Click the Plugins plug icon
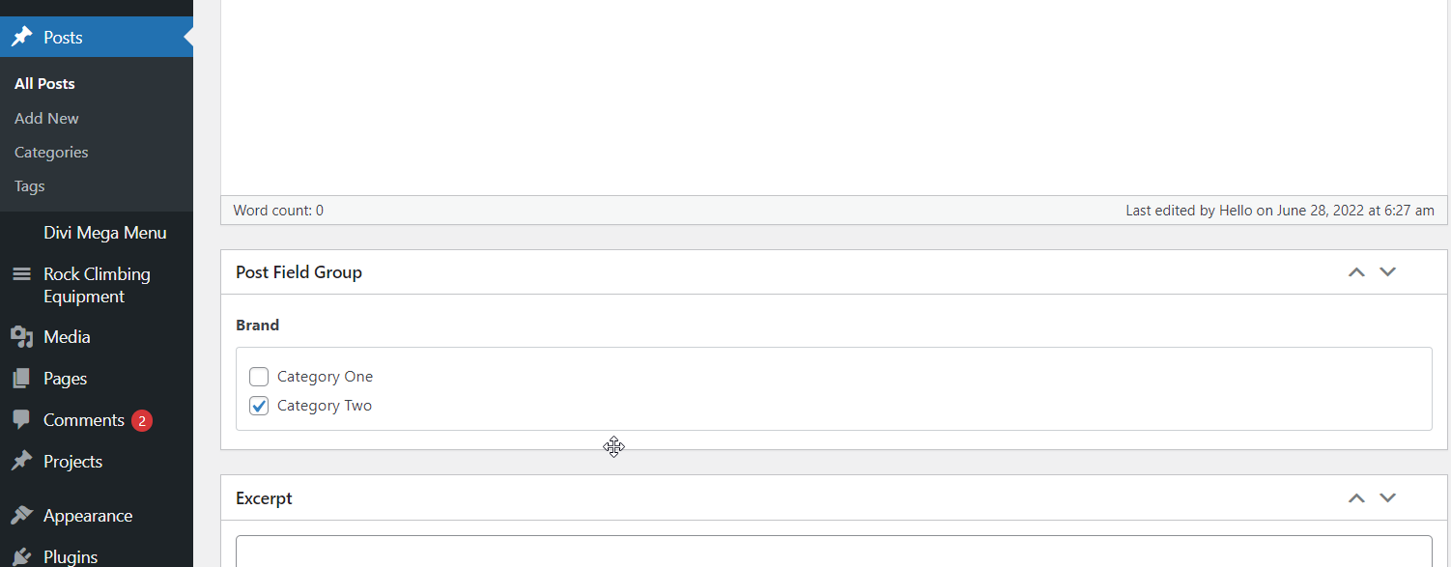1451x567 pixels. pyautogui.click(x=21, y=556)
